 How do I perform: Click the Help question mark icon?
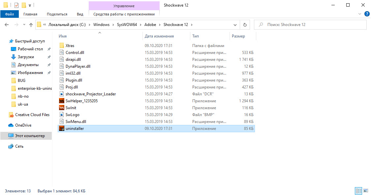(367, 14)
